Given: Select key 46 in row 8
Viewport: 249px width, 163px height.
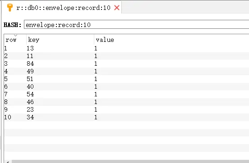Looking at the screenshot, I should (30, 102).
